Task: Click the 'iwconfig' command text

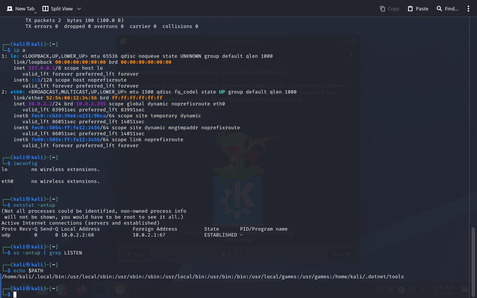Action: (x=25, y=163)
